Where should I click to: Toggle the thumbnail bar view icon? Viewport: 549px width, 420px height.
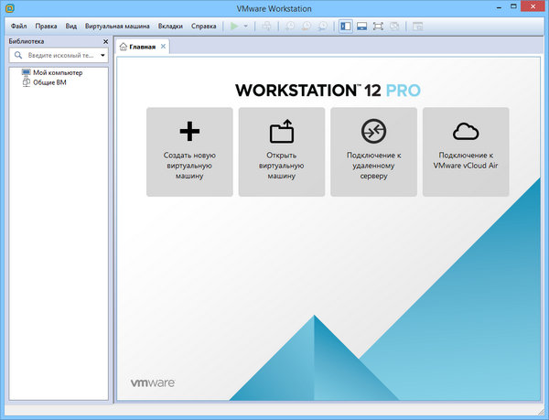[x=361, y=27]
